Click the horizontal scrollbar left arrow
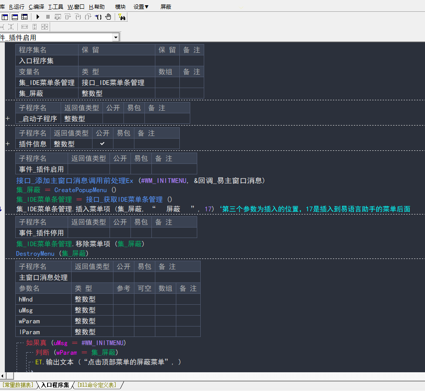The image size is (425, 391). [x=3, y=376]
